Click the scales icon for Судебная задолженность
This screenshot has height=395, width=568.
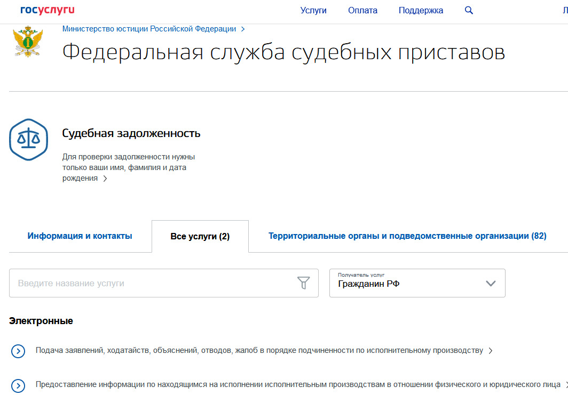[29, 140]
